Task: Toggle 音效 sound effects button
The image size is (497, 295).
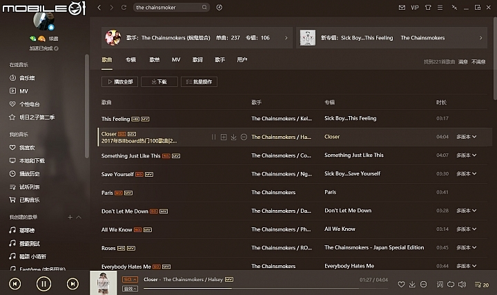Action: pyautogui.click(x=130, y=289)
